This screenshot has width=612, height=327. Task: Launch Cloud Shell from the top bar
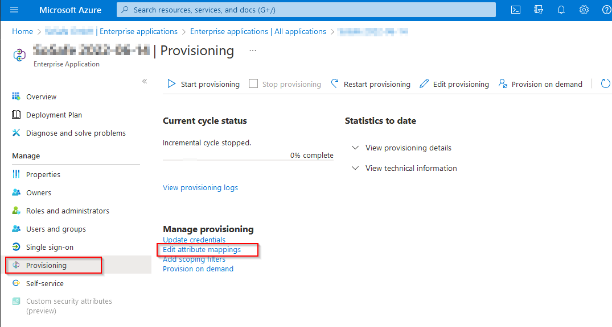coord(515,10)
